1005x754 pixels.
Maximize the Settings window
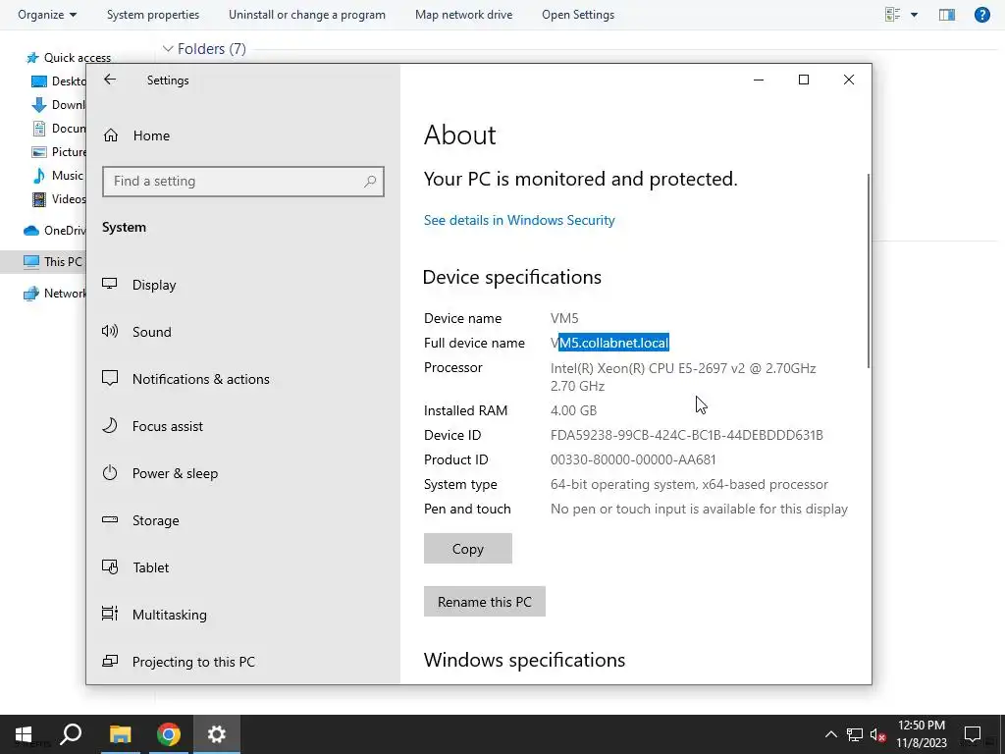(804, 80)
